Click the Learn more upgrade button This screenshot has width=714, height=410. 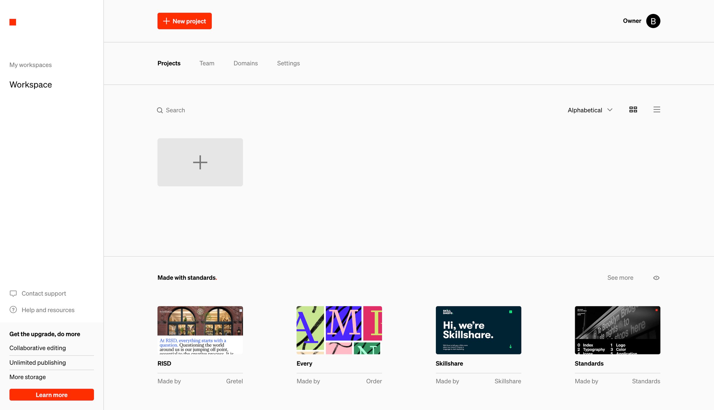[x=51, y=395]
